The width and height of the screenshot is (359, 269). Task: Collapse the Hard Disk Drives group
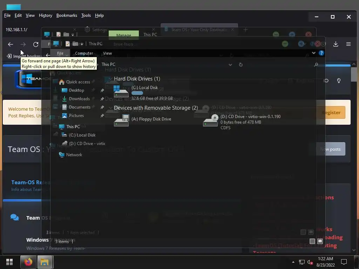coord(110,79)
